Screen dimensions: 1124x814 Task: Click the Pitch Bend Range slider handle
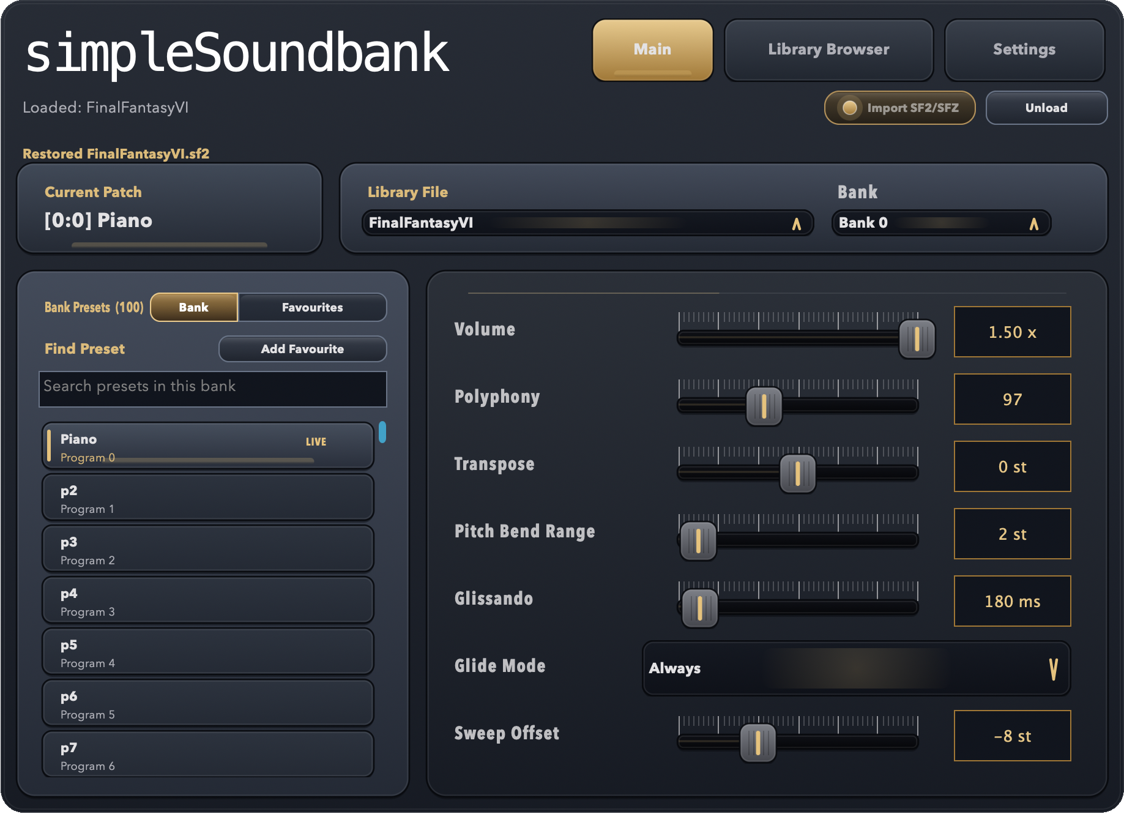click(x=698, y=540)
